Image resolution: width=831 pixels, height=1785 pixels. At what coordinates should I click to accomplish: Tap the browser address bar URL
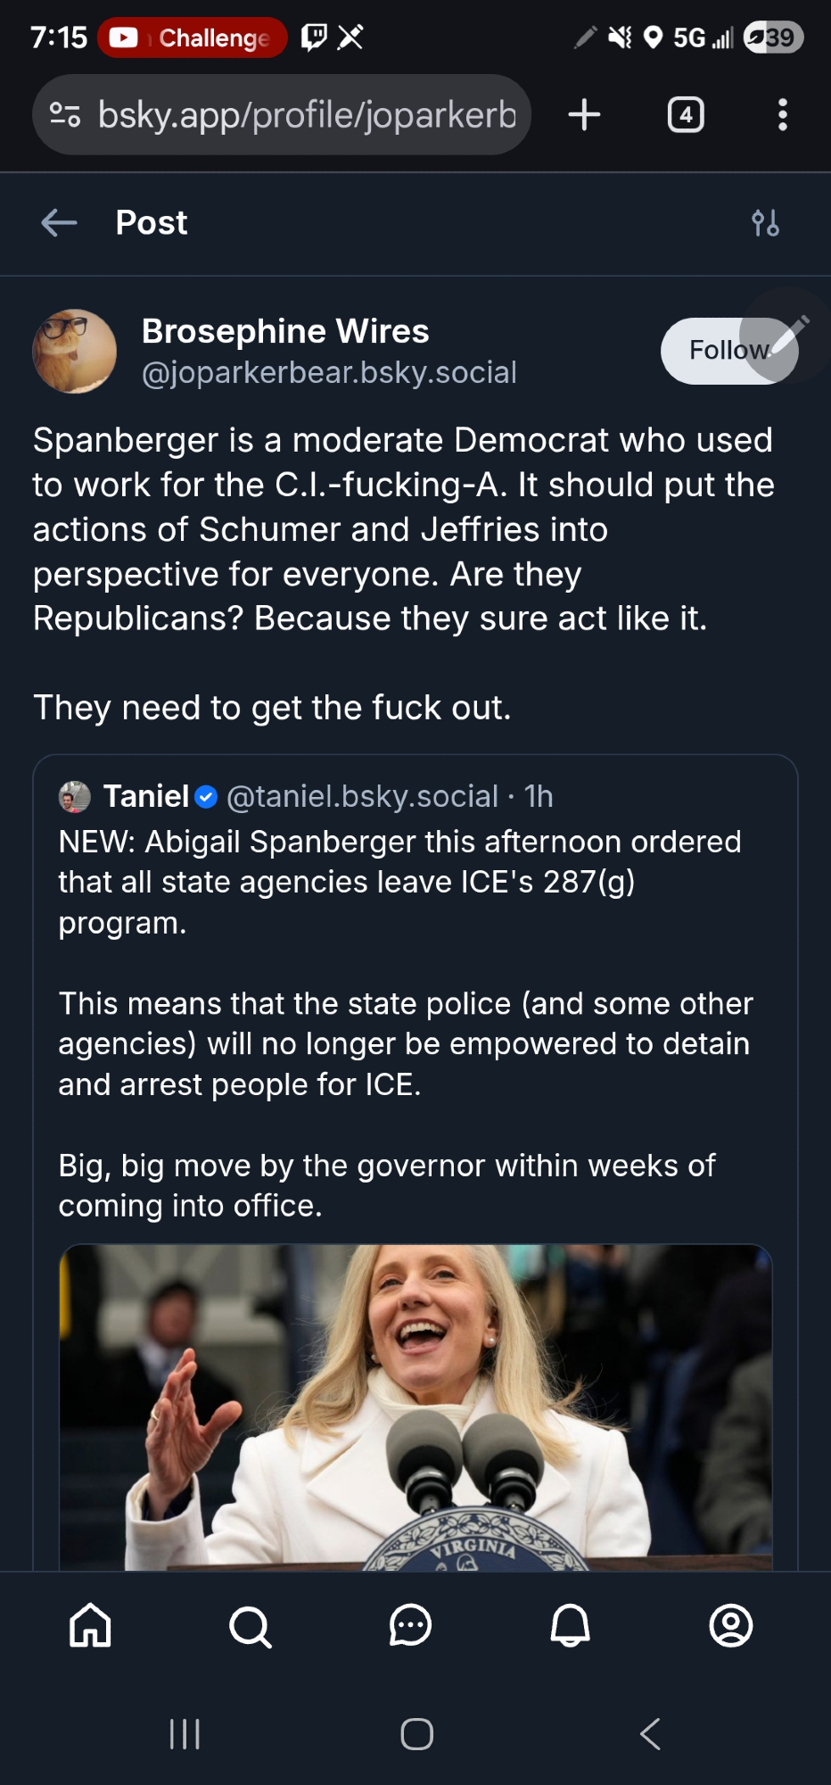point(306,115)
